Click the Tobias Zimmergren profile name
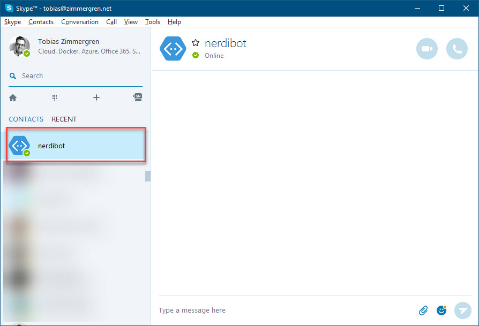The image size is (479, 326). [x=69, y=42]
